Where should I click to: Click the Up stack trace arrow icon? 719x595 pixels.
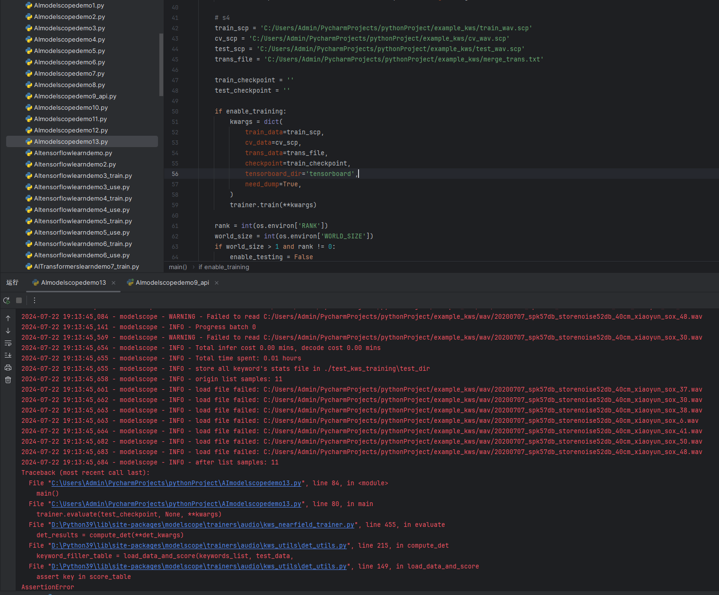tap(8, 318)
